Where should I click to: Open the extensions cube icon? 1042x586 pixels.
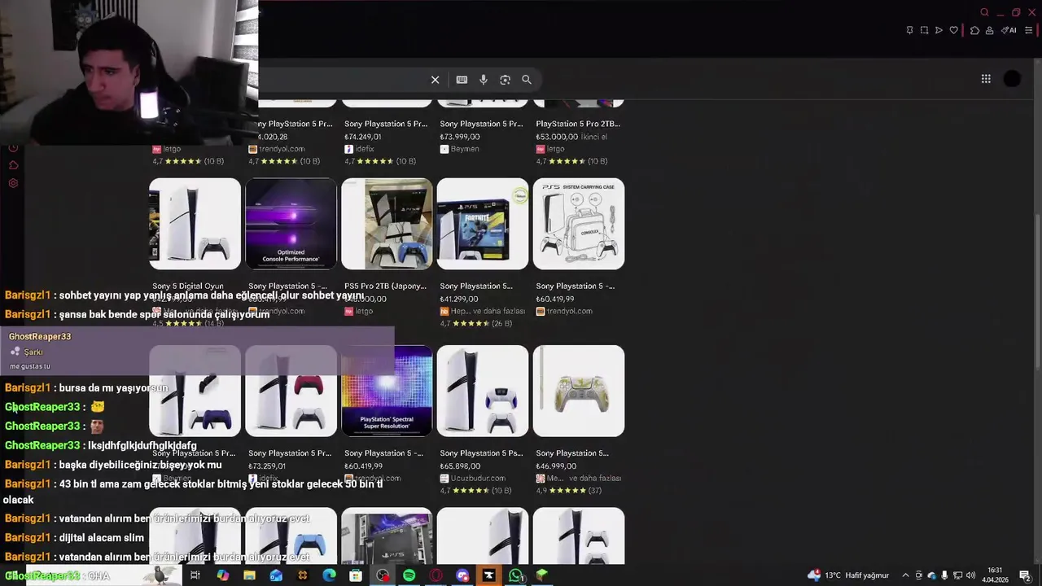pos(974,30)
